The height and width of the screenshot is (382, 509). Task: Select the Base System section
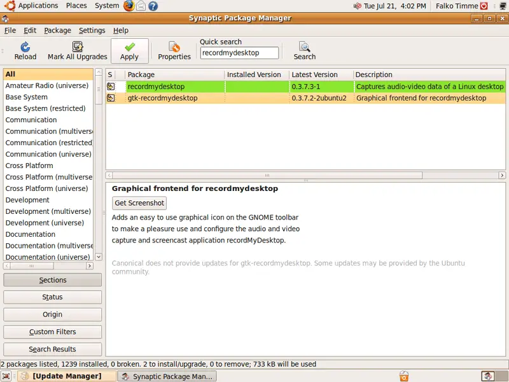point(48,97)
